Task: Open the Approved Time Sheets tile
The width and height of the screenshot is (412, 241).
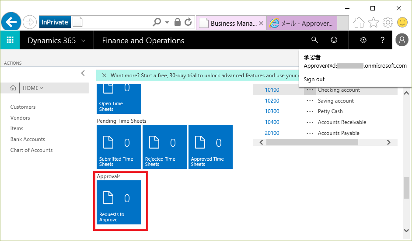Action: pyautogui.click(x=210, y=147)
